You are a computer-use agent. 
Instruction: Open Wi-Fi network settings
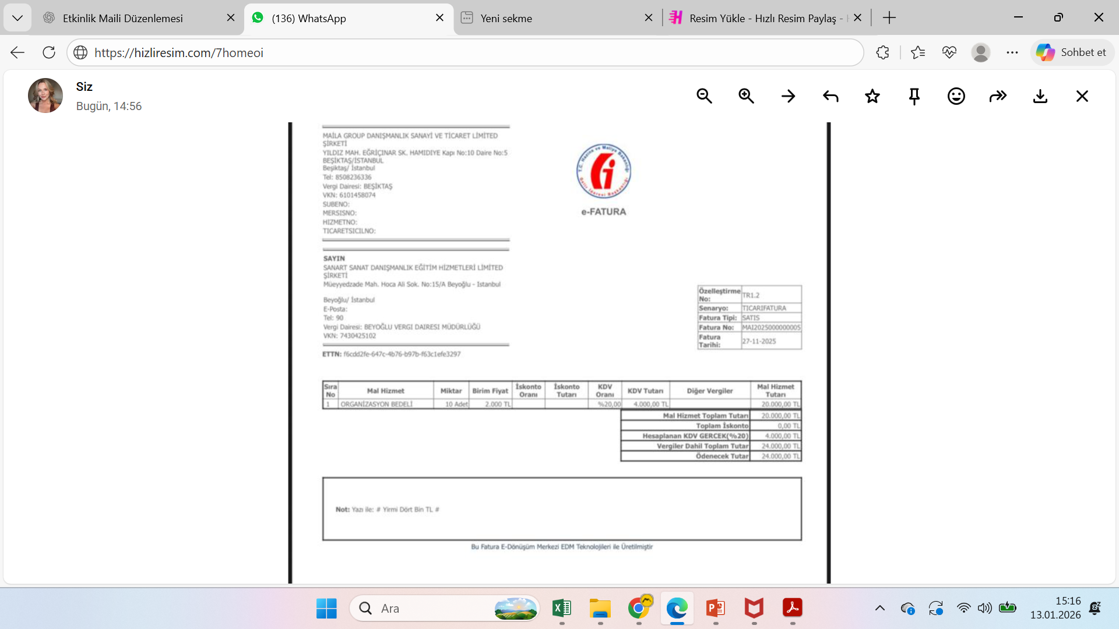[964, 609]
